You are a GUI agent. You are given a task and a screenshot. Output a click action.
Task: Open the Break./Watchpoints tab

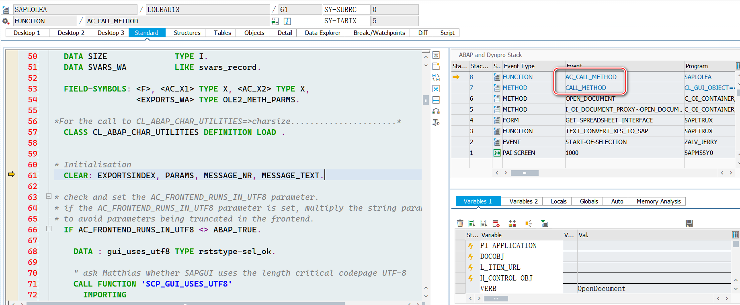click(379, 33)
